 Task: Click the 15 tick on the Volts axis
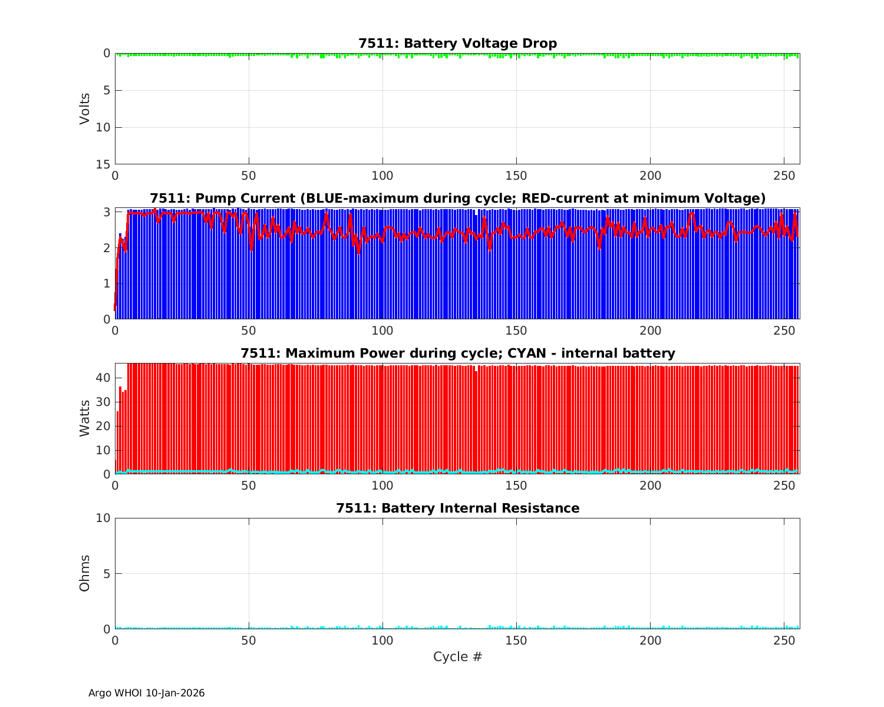[103, 164]
